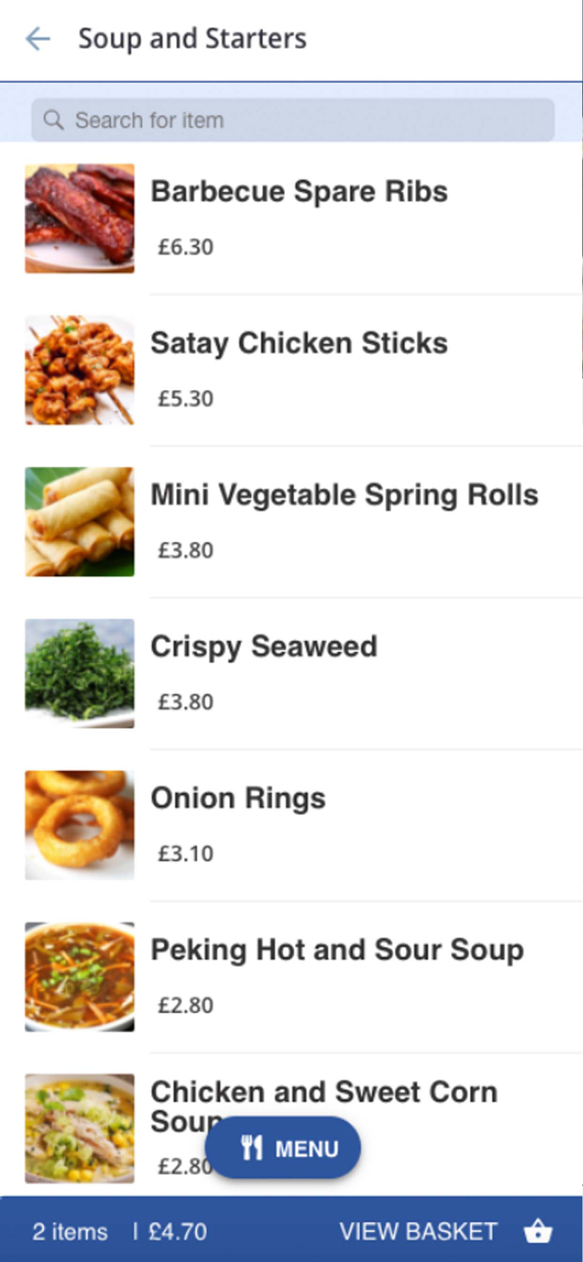Image resolution: width=583 pixels, height=1262 pixels.
Task: Open the hot and sour soup photo
Action: (79, 977)
